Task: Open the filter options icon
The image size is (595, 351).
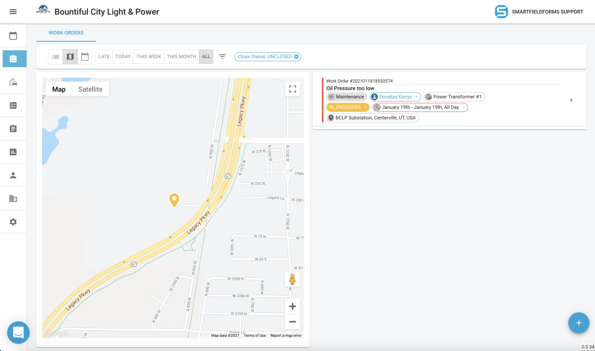Action: [x=223, y=56]
